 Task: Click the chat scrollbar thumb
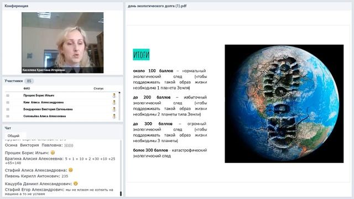coord(121,193)
